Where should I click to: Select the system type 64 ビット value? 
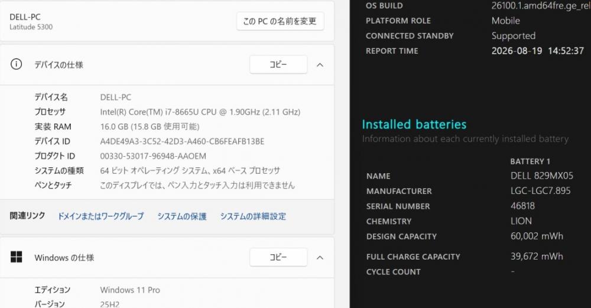[190, 171]
